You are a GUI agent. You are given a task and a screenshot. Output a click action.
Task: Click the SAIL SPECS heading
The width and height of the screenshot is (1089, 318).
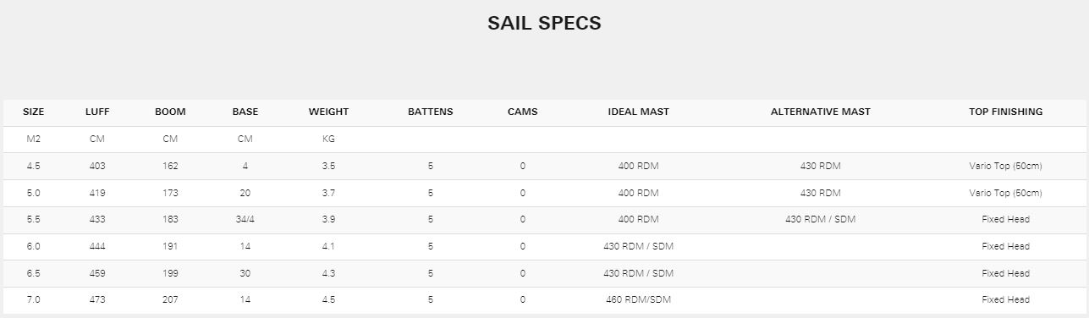pos(544,24)
